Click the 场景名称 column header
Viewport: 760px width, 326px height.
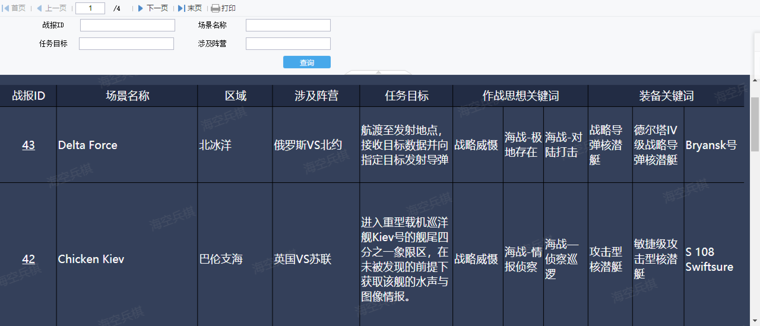click(127, 96)
